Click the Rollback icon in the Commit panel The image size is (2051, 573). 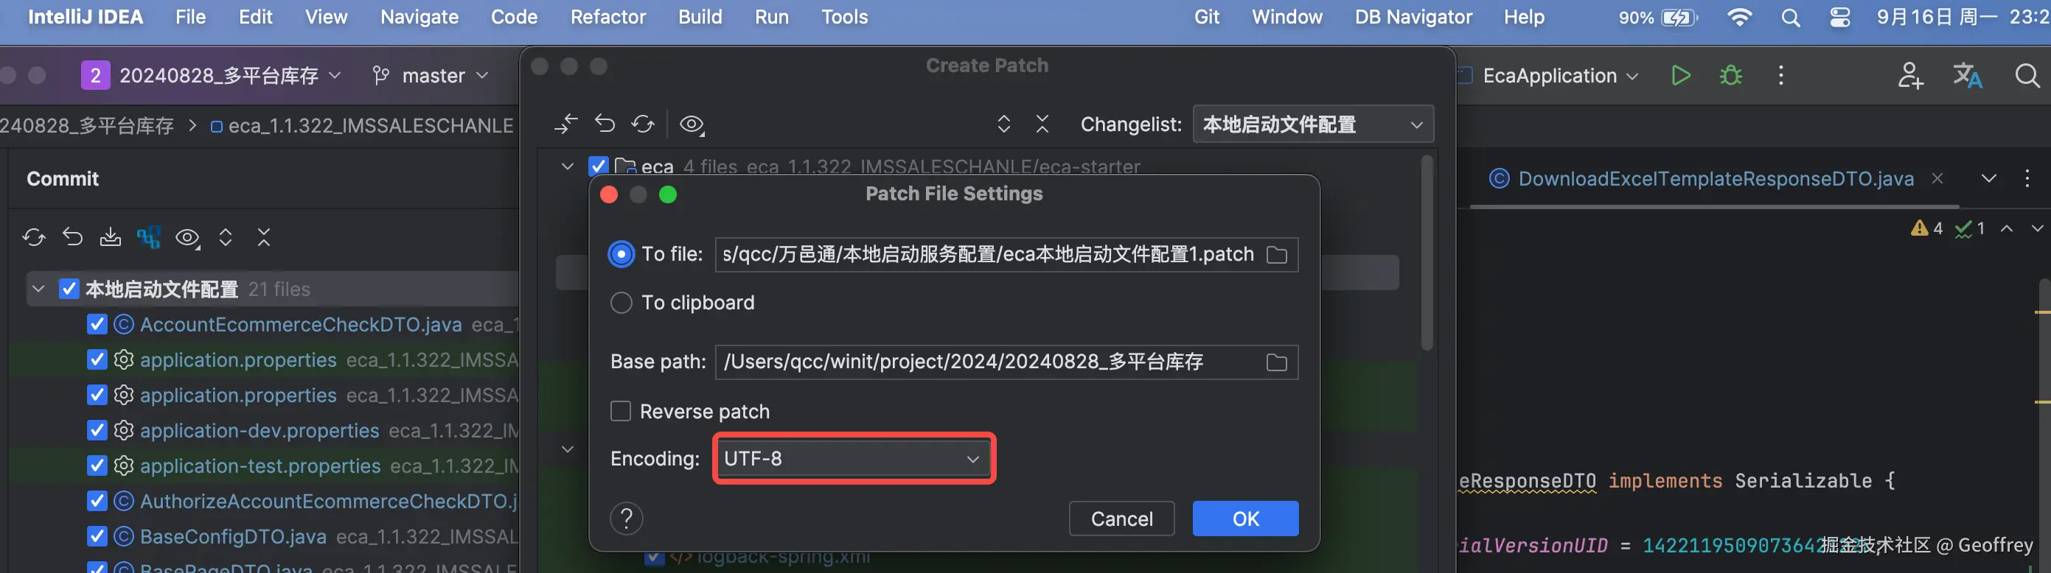[x=72, y=237]
